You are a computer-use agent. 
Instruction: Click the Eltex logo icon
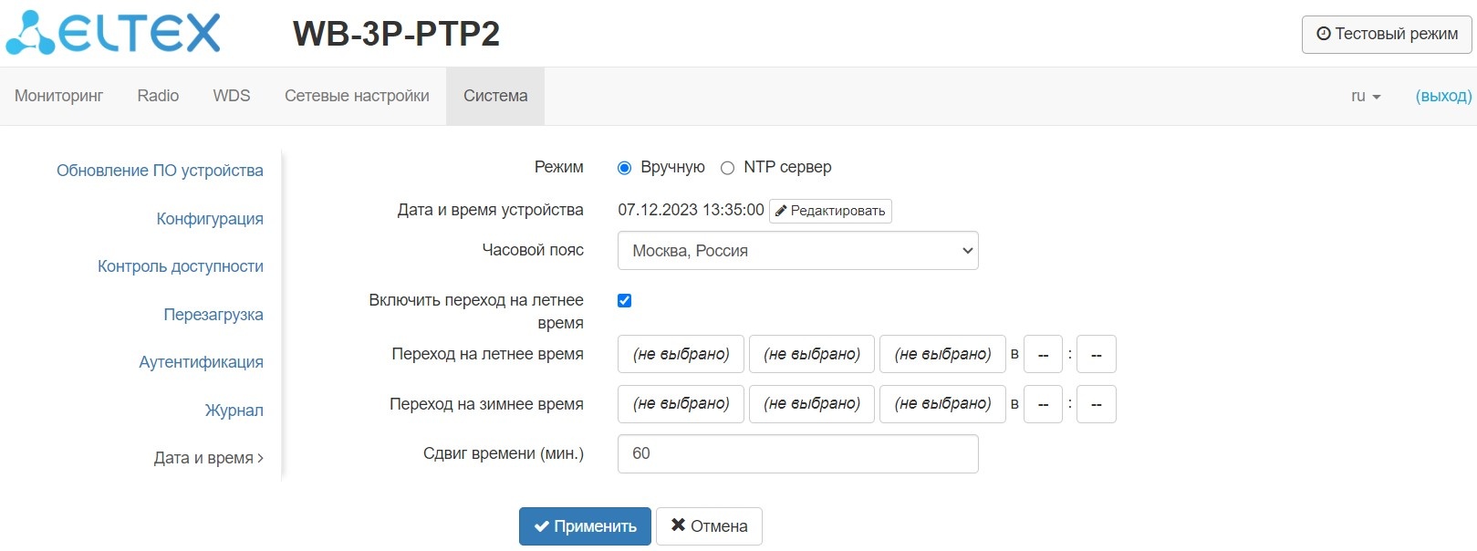coord(31,34)
